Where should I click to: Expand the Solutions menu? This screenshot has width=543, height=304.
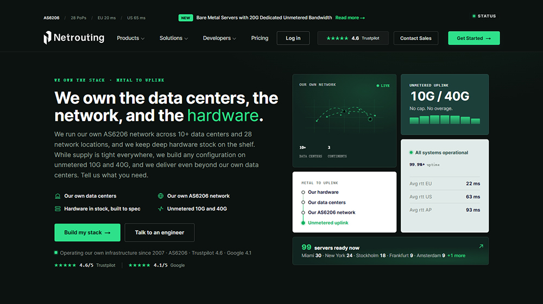pyautogui.click(x=174, y=38)
